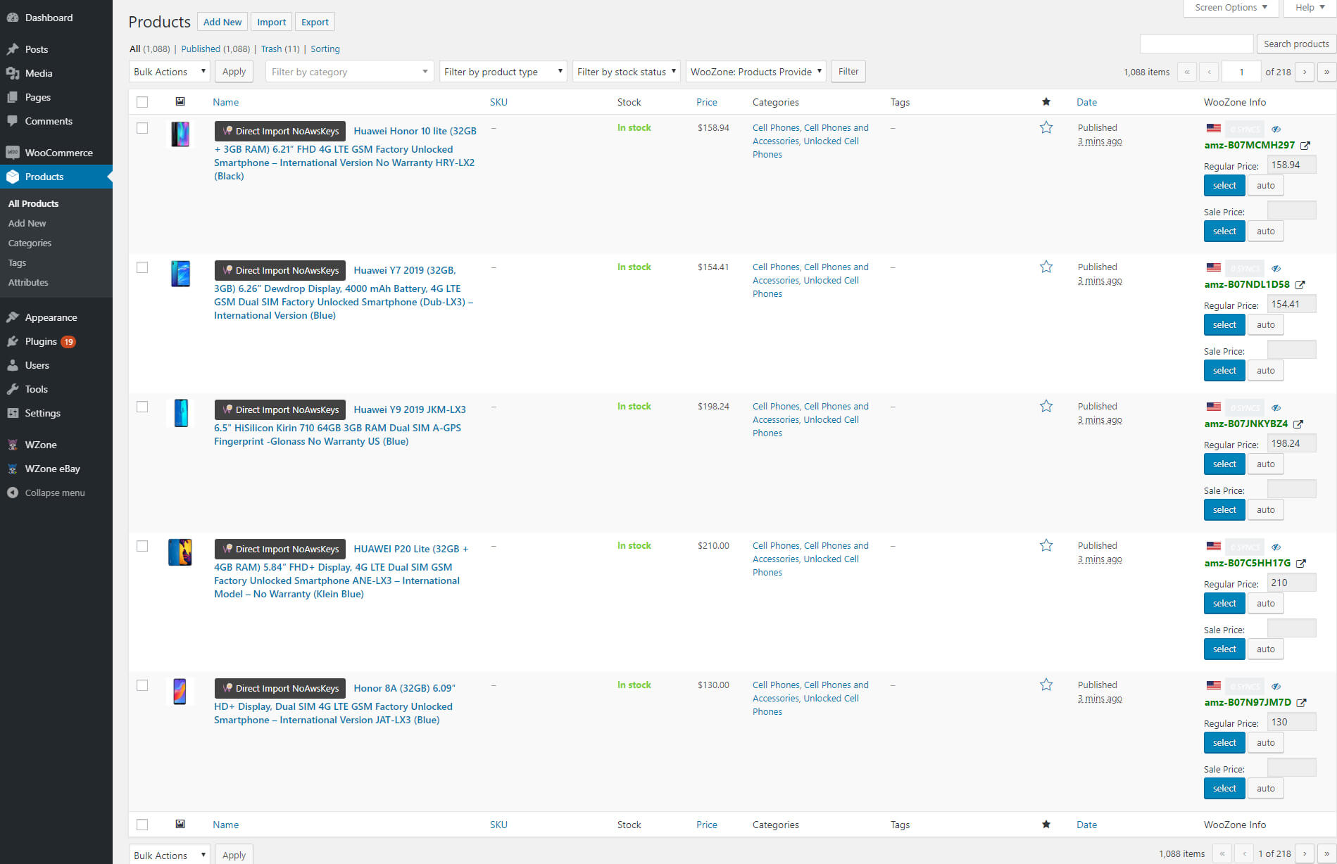
Task: Select the Huawei Y7 2019 product checkbox
Action: point(142,267)
